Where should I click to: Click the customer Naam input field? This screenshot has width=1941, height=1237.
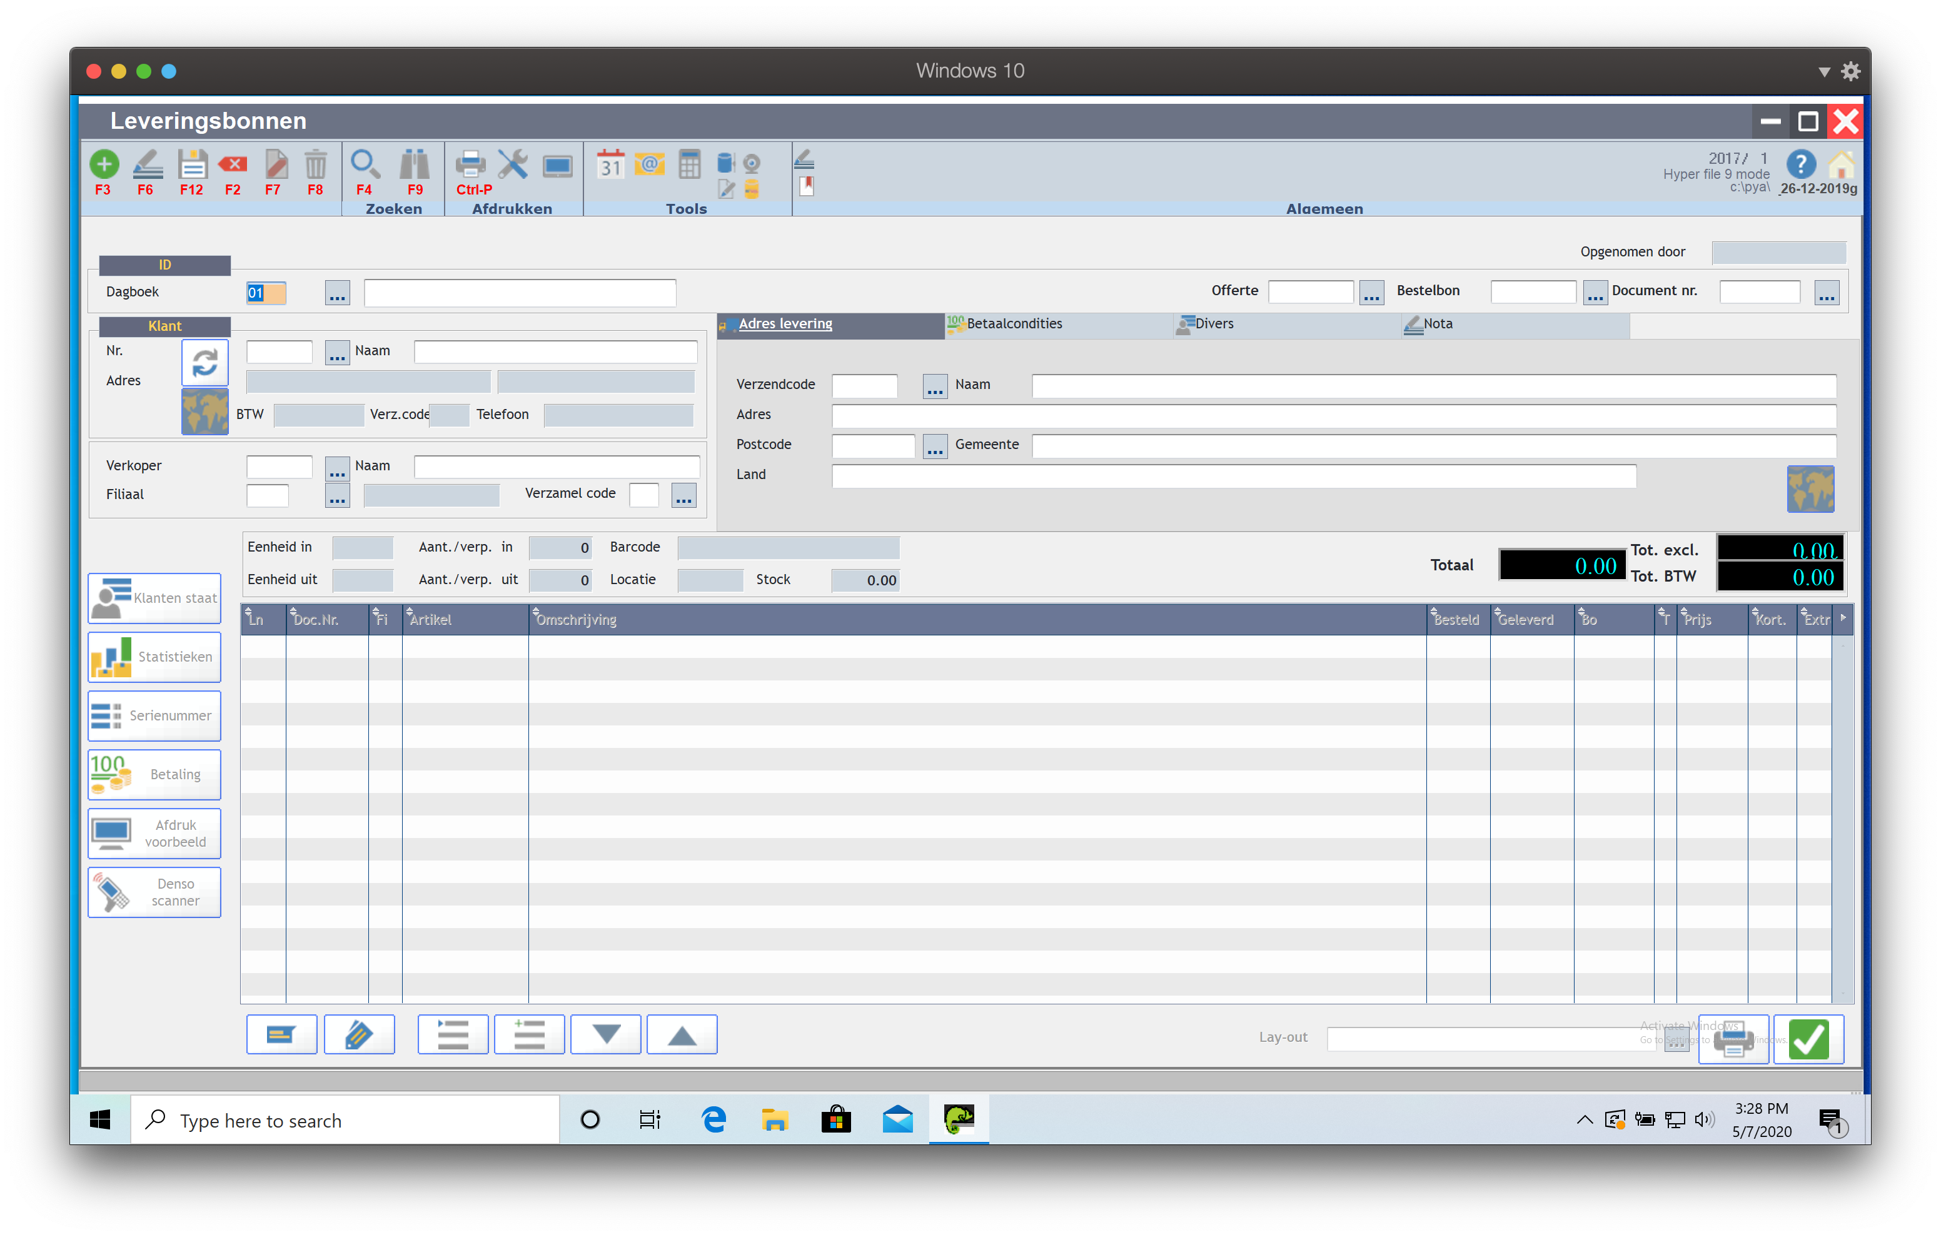pos(555,352)
